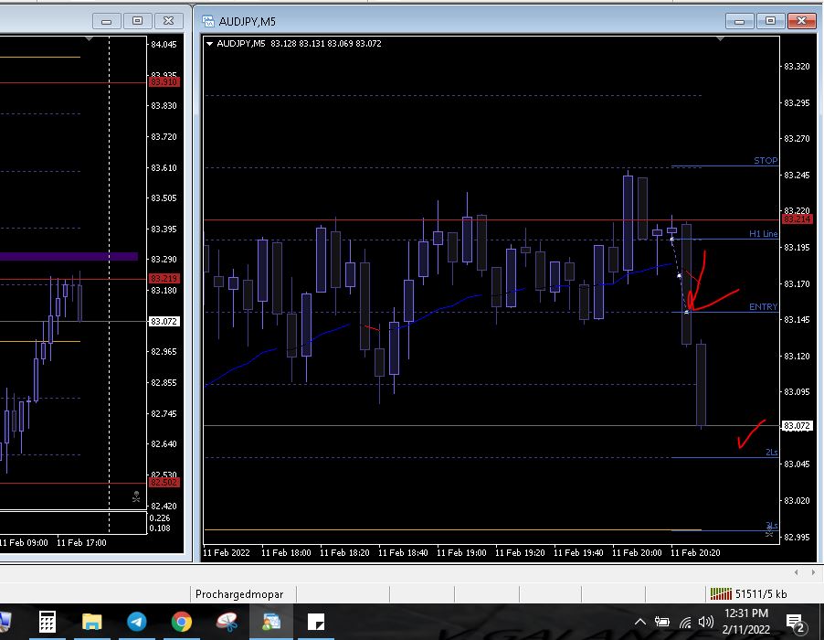The image size is (824, 640).
Task: Open Sticky Notes from the taskbar
Action: (316, 622)
